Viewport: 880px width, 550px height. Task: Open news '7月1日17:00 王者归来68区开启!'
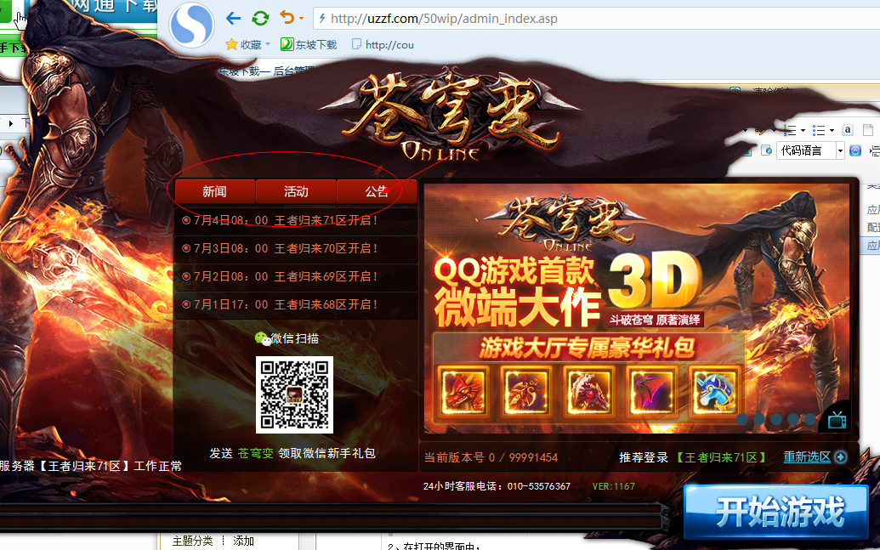(x=296, y=304)
